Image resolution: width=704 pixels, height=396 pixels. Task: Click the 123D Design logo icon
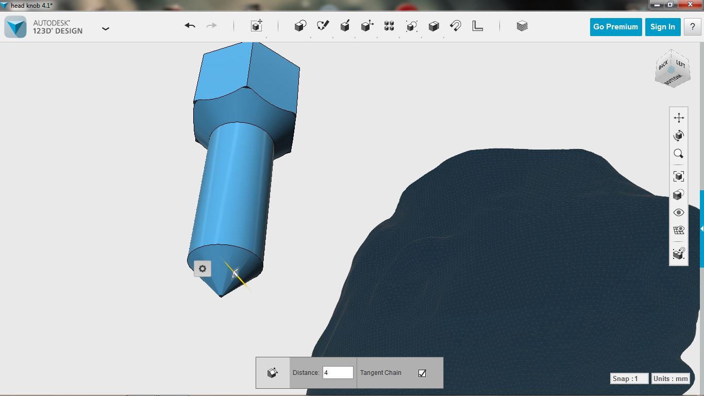pyautogui.click(x=15, y=27)
